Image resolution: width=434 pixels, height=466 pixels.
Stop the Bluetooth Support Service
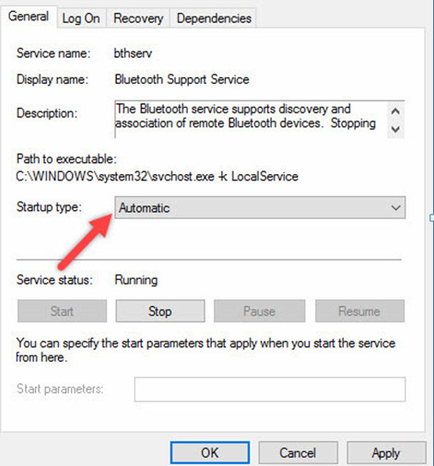pyautogui.click(x=160, y=311)
